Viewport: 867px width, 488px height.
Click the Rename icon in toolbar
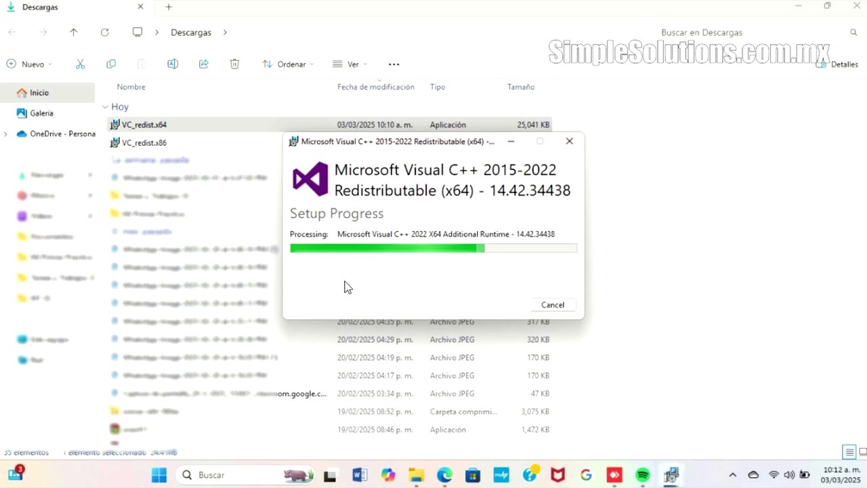pos(173,64)
